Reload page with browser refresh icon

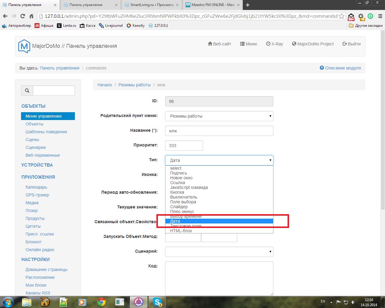(23, 16)
